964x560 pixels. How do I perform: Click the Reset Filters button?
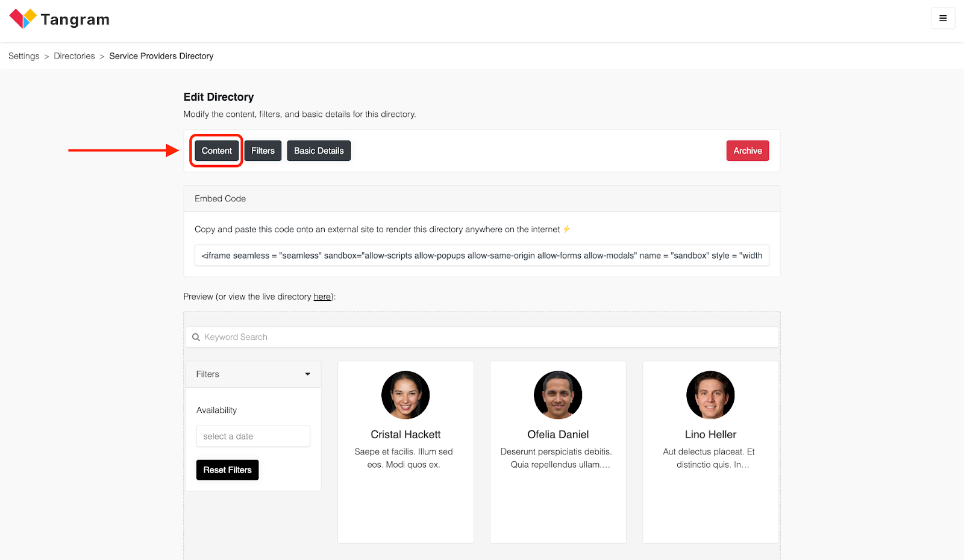pyautogui.click(x=227, y=470)
